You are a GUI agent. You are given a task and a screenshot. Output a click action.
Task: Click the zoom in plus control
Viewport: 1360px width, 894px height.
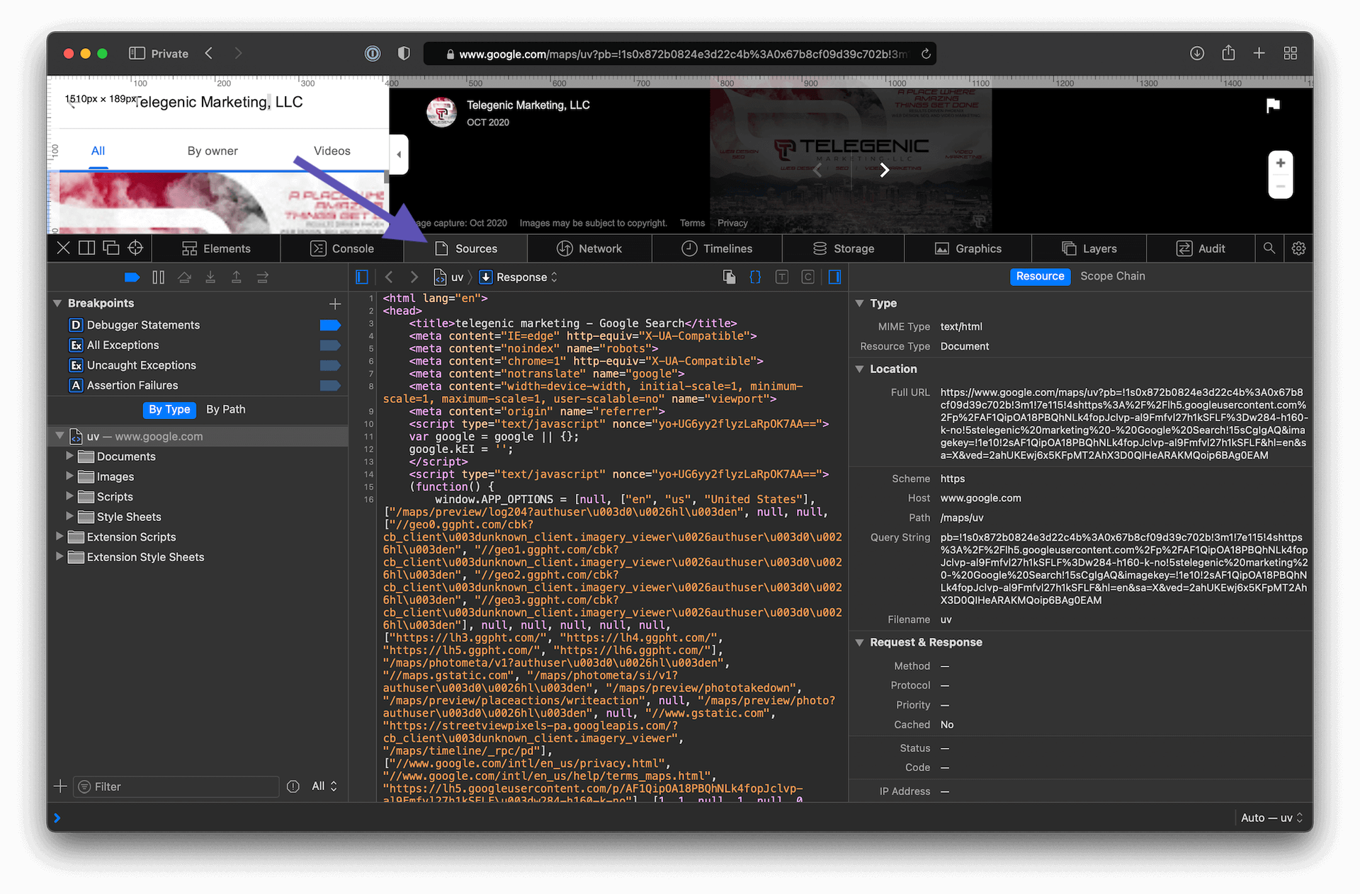(1280, 164)
